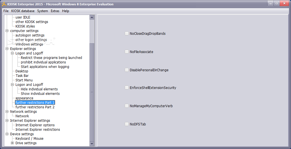Open the Desktop tree item
Screen dimensions: 291x149
pos(22,71)
